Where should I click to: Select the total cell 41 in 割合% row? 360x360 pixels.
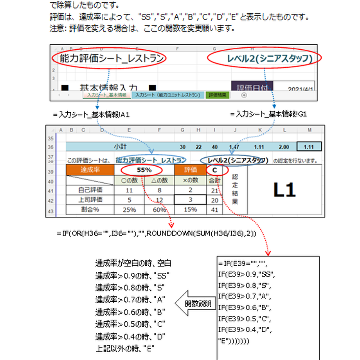214,210
